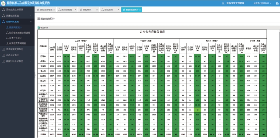Click the system logo in the header
280x138 pixels.
pyautogui.click(x=3, y=3)
